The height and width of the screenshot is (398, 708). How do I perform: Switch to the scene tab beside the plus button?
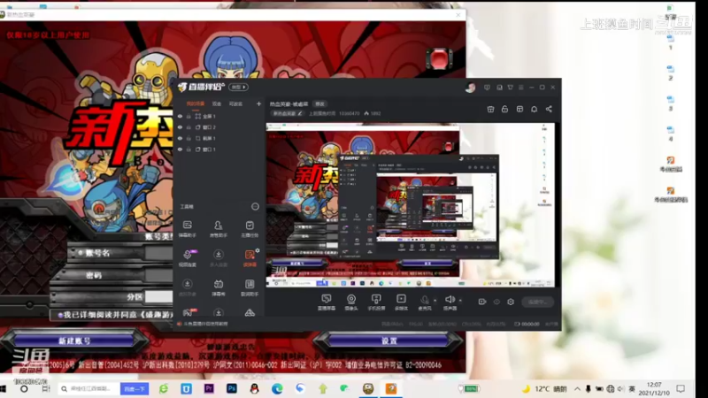[235, 103]
